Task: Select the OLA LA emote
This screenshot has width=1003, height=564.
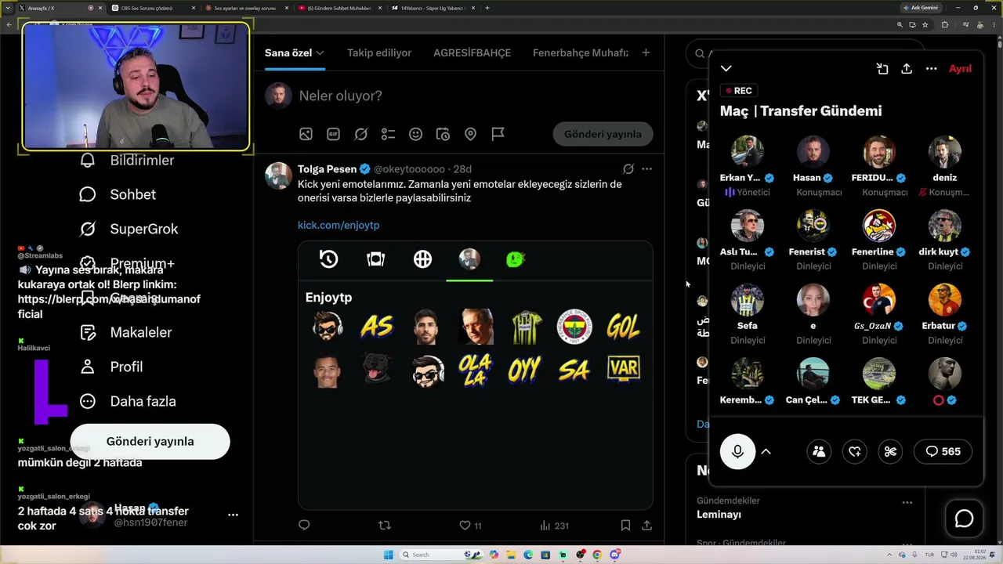Action: [475, 370]
